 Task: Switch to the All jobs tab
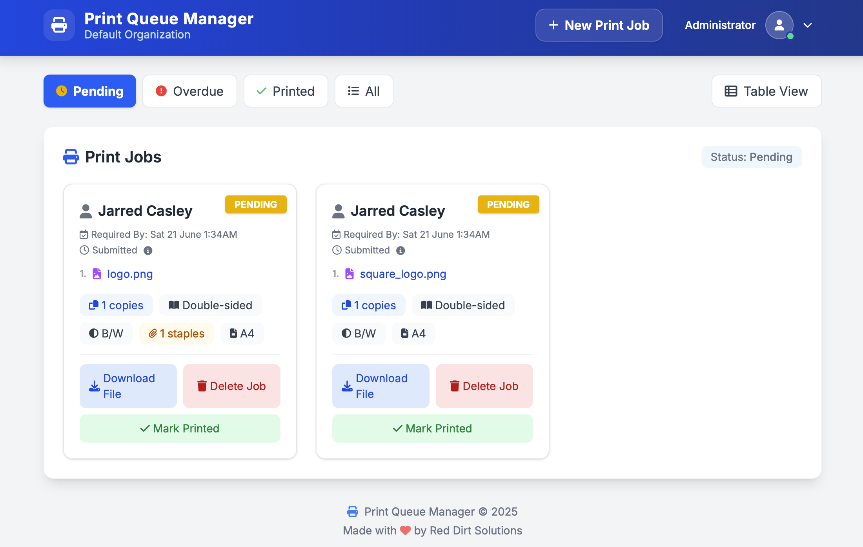[364, 91]
